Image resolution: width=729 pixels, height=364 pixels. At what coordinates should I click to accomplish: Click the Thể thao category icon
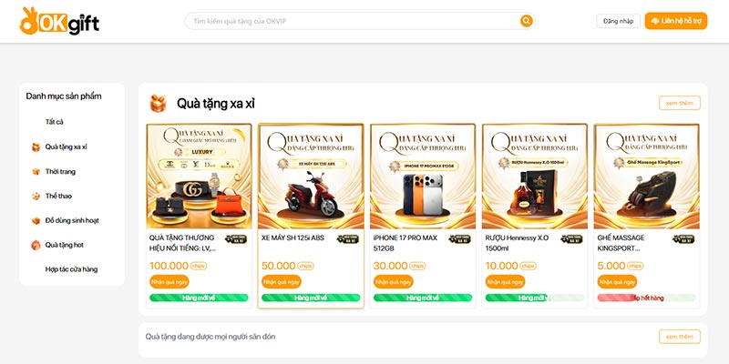click(x=36, y=196)
